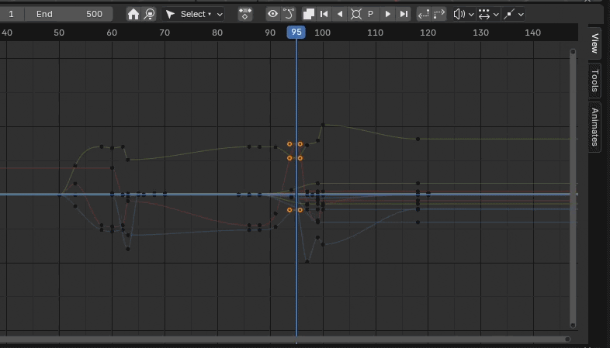This screenshot has height=348, width=610.
Task: Click the right-pointing triangle play button
Action: (387, 14)
